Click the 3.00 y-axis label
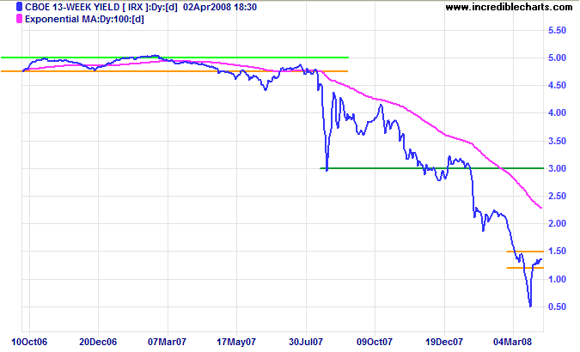This screenshot has width=580, height=352. pos(557,168)
